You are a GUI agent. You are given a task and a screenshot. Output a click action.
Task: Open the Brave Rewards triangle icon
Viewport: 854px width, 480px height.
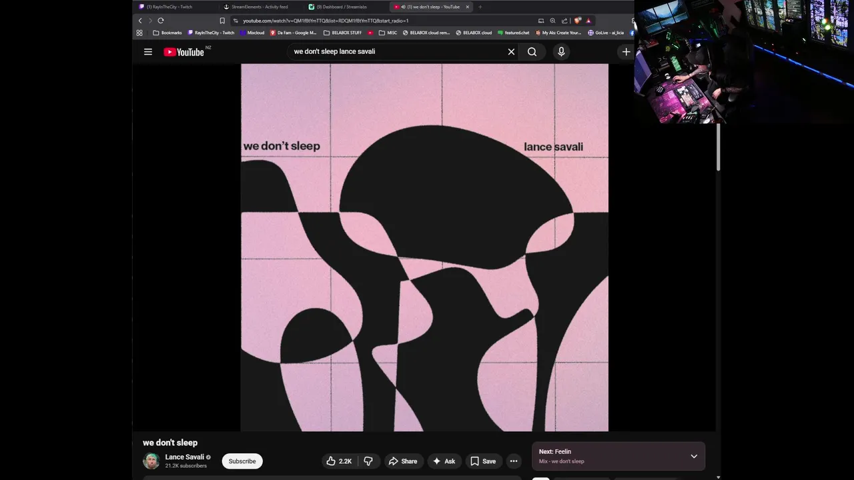click(588, 21)
